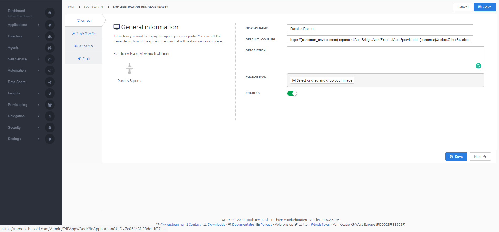Click the Delegation arrow icon
Screen dimensions: 499x232
(50, 116)
